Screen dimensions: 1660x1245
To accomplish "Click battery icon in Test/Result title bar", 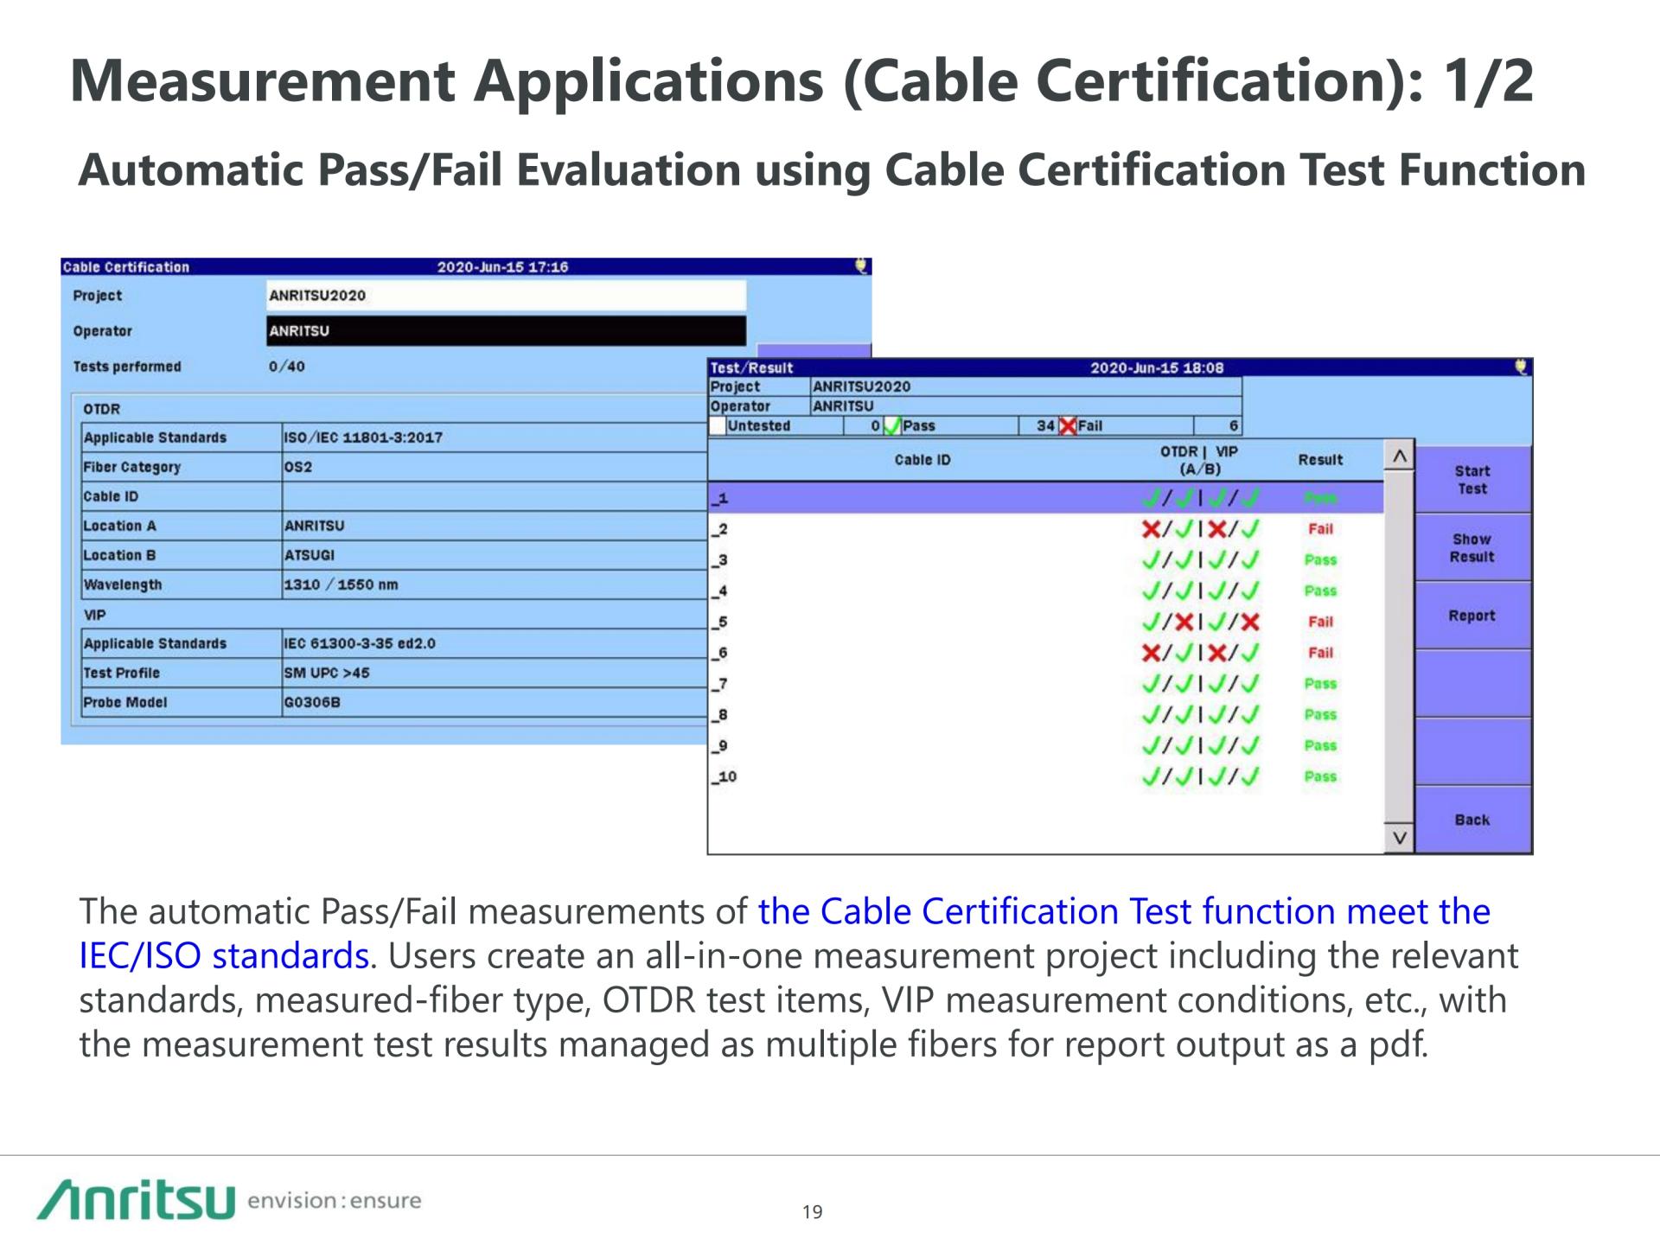I will tap(1521, 367).
